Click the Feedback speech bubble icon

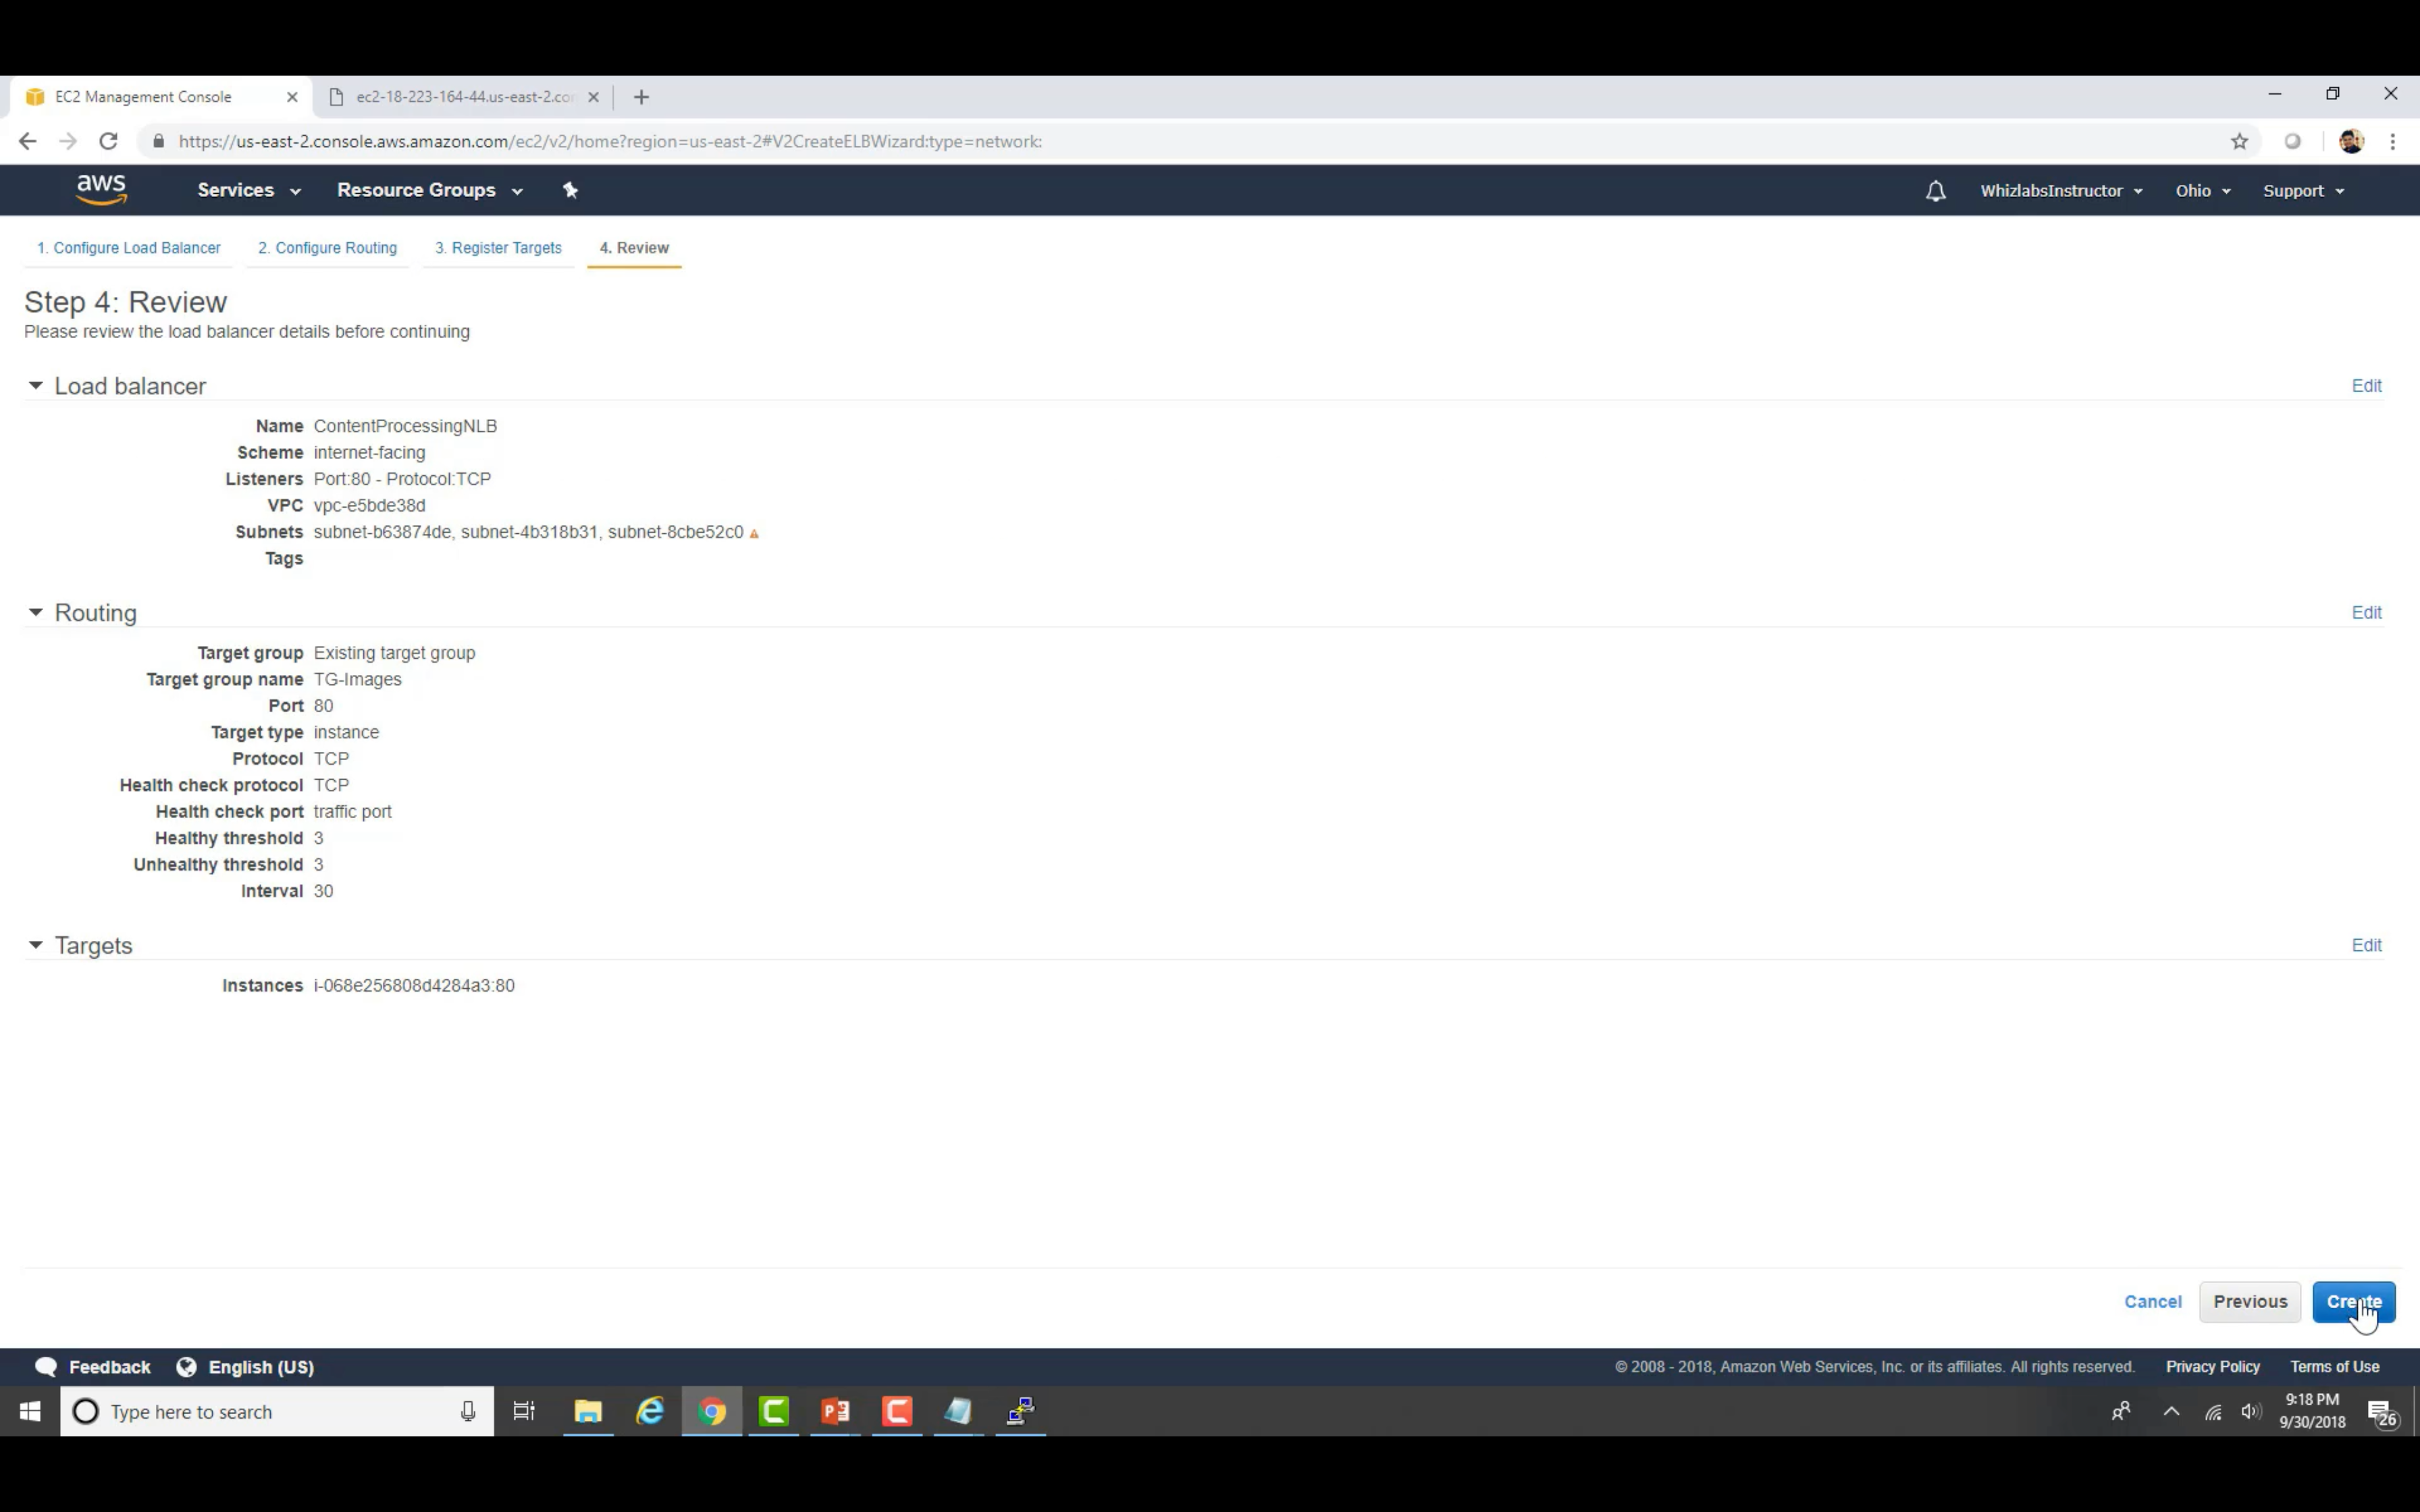[46, 1367]
